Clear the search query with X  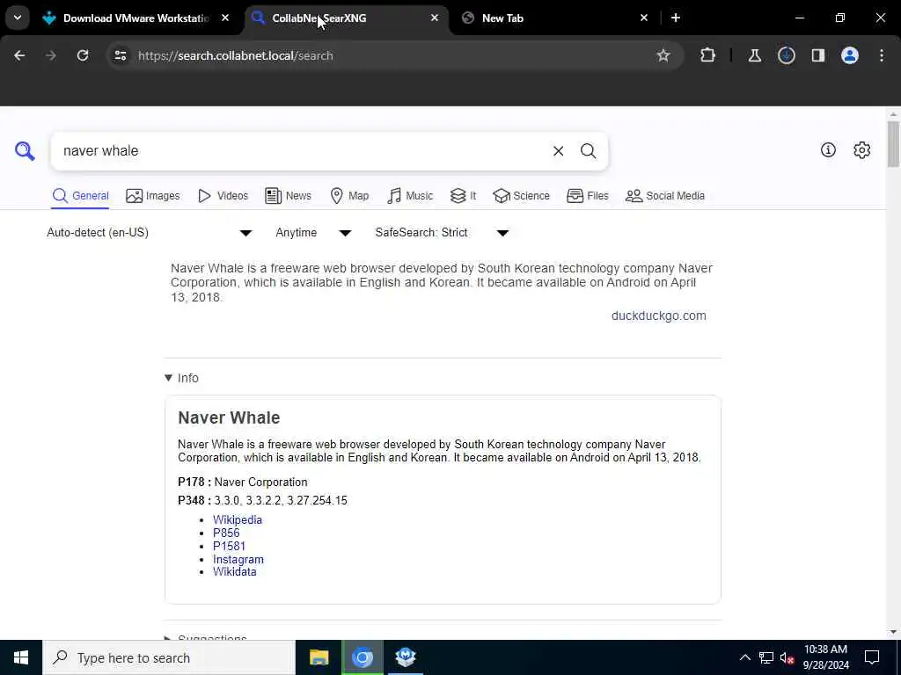click(558, 151)
